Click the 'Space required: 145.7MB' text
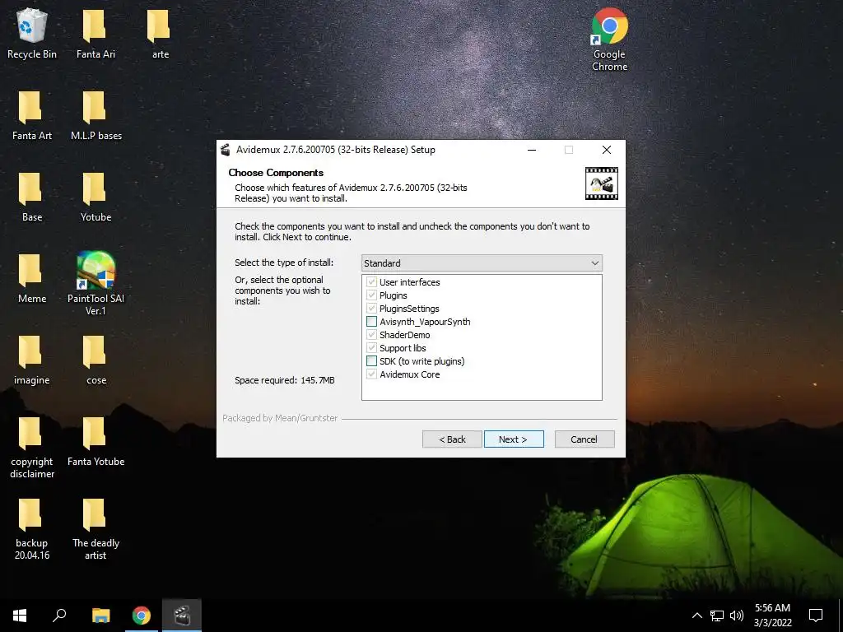 284,380
